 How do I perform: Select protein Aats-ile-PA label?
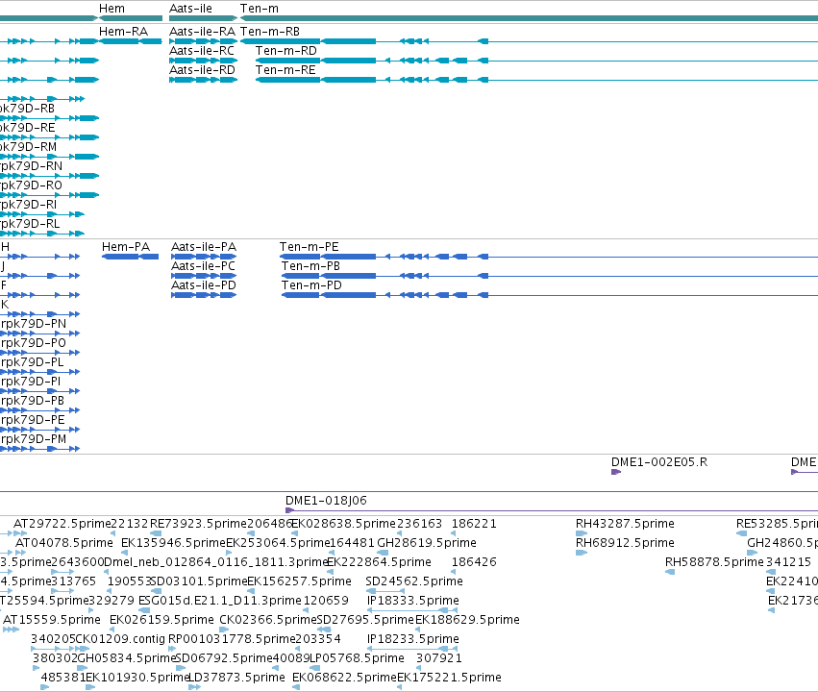(x=204, y=247)
